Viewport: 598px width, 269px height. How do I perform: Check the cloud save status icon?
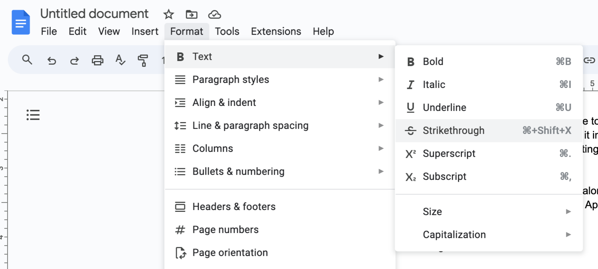coord(214,14)
